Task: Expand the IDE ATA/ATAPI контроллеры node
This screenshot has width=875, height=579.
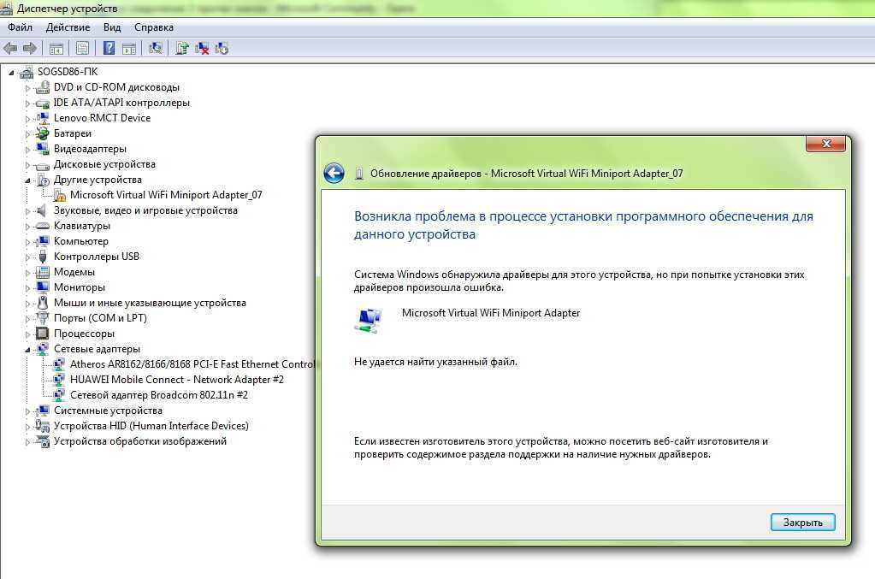Action: point(27,103)
